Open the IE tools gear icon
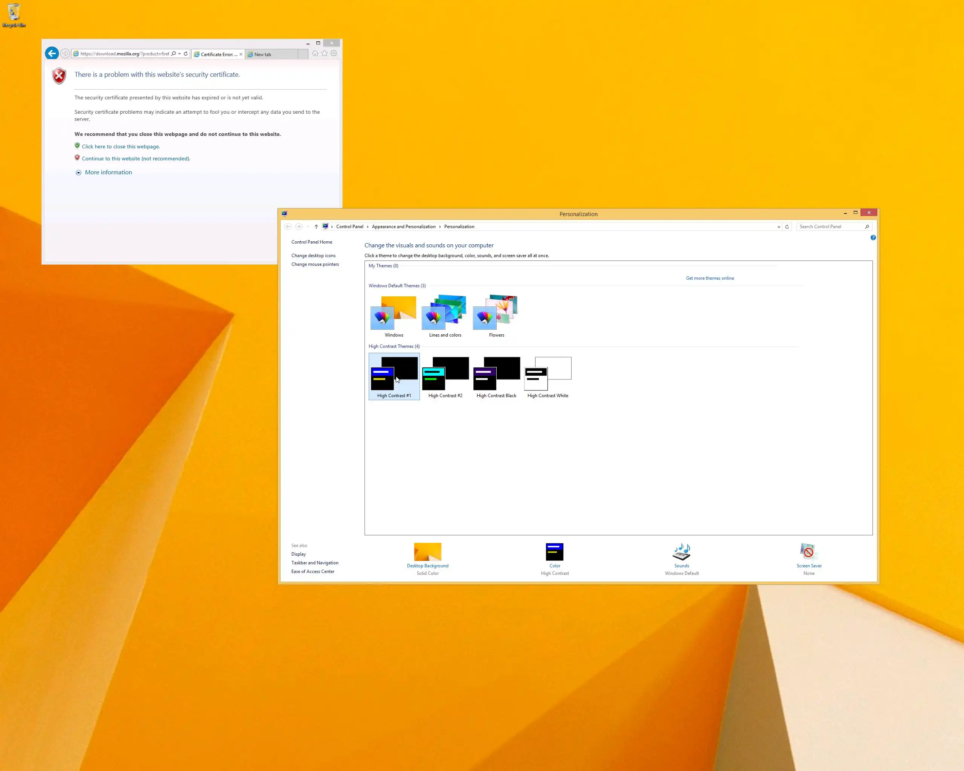Viewport: 964px width, 771px height. pos(334,53)
